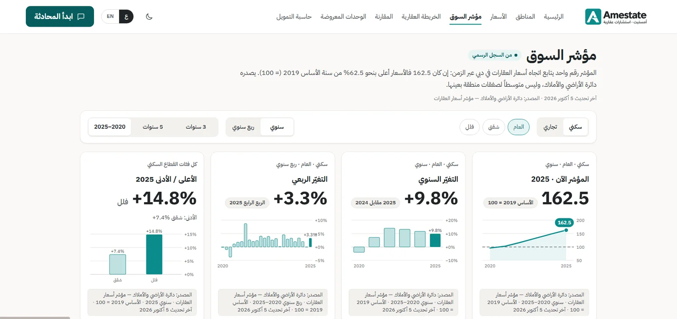The image size is (677, 319).
Task: Switch language to Arabic ع
Action: (x=126, y=16)
